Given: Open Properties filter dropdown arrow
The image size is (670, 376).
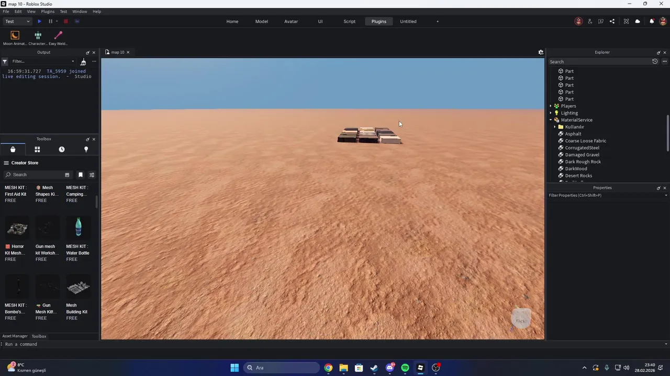Looking at the screenshot, I should (x=666, y=195).
